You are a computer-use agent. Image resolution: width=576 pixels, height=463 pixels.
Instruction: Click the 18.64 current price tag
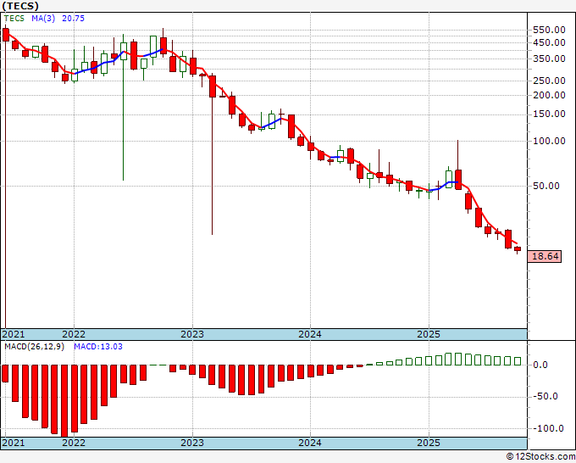(x=546, y=256)
